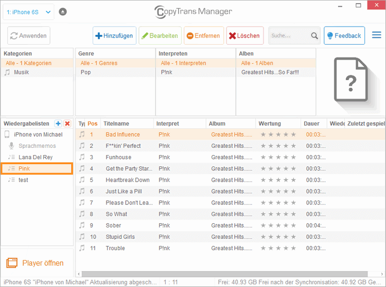Select Musik category
386x287 pixels.
[x=37, y=72]
